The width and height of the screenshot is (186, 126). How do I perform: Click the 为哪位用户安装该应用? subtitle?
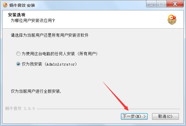(33, 20)
